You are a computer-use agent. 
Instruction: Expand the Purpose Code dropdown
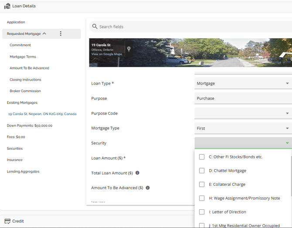click(x=243, y=113)
